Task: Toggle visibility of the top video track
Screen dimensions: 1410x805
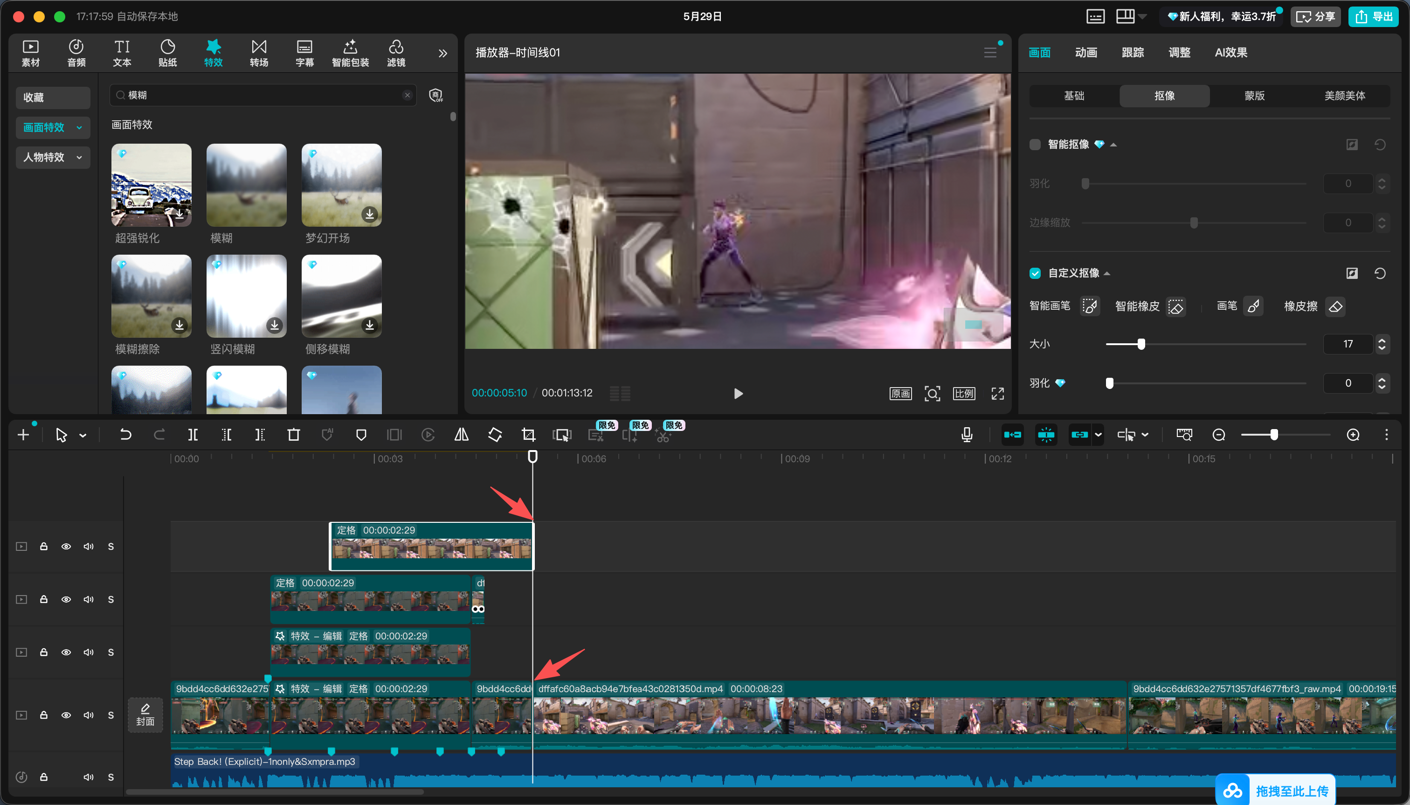Action: 66,546
